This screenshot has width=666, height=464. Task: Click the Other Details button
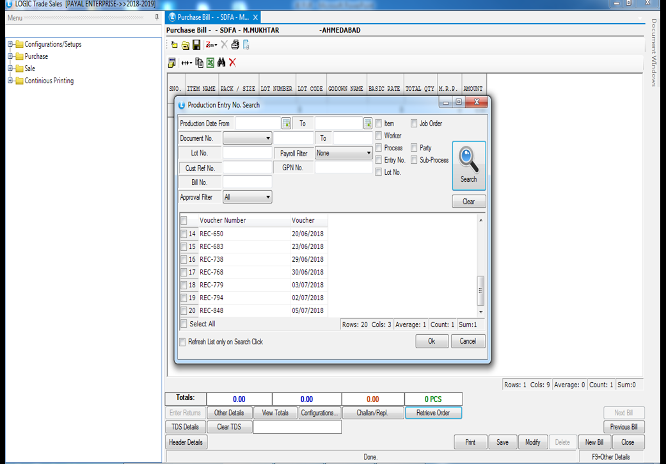(229, 413)
